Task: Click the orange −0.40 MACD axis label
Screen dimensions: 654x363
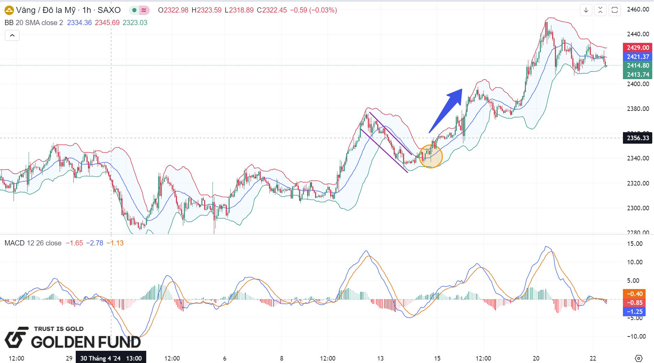Action: [634, 294]
